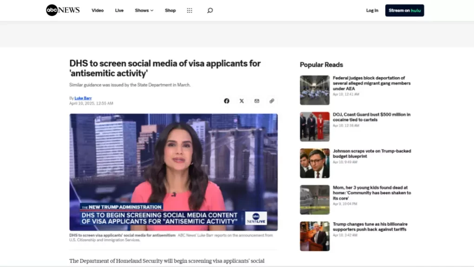Open the federal judges deportation thumbnail
The image size is (474, 267).
pos(315,90)
